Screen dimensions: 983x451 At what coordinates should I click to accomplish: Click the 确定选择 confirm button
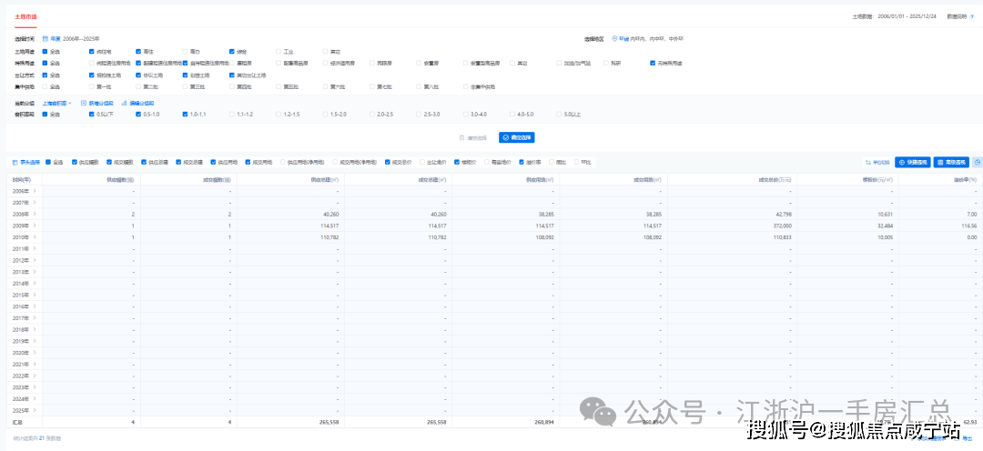tap(516, 137)
